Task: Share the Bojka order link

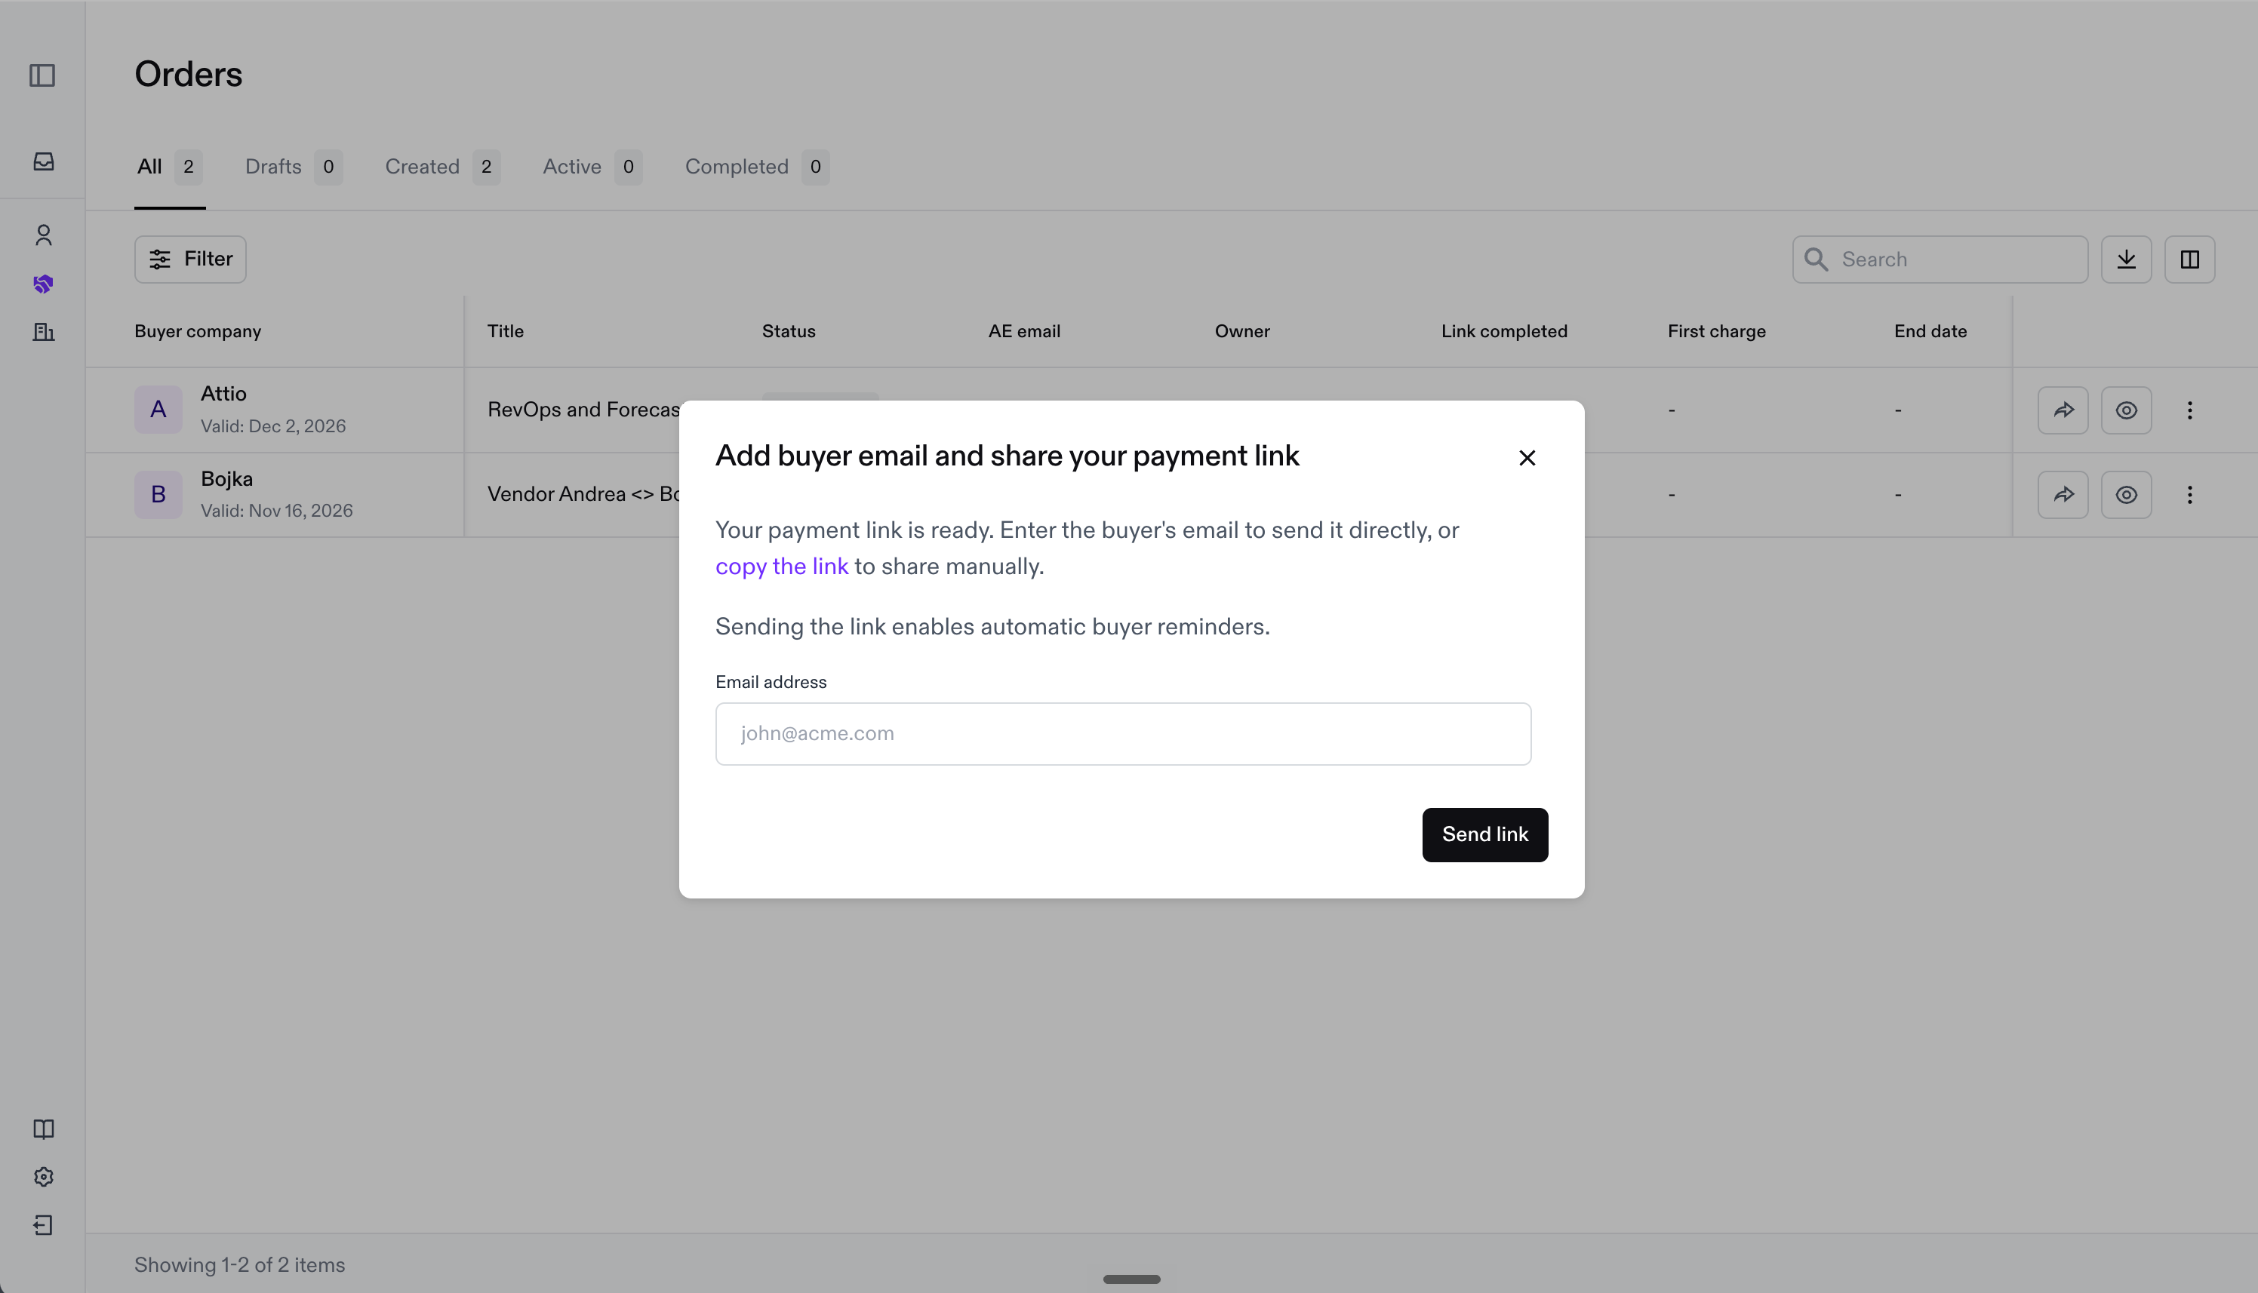Action: (2063, 495)
